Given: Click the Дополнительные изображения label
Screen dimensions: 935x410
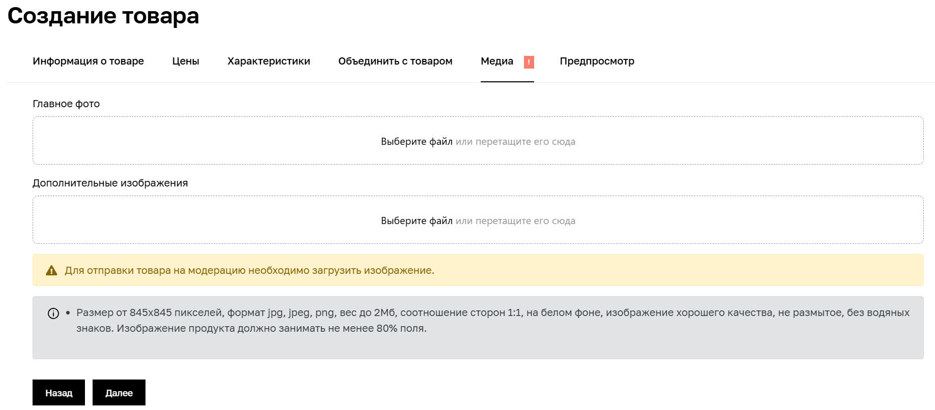Looking at the screenshot, I should [110, 182].
